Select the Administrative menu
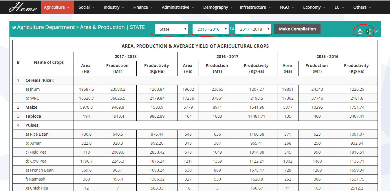390x191 pixels. 178,7
